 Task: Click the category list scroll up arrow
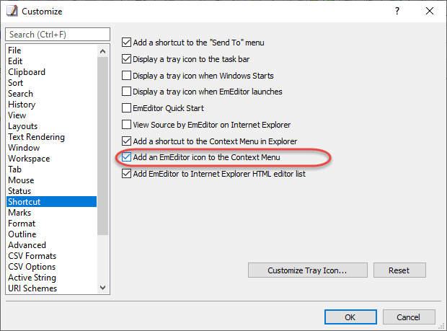(102, 51)
